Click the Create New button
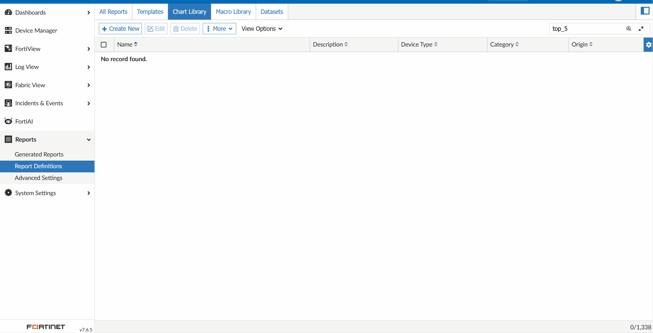Viewport: 653px width, 333px height. [120, 29]
